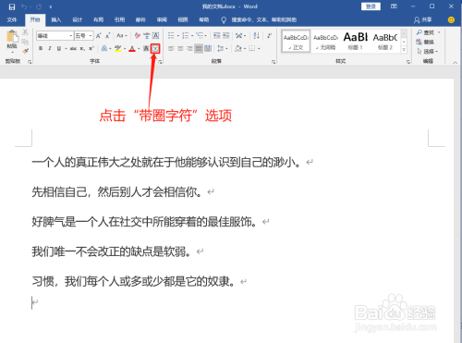462x343 pixels.
Task: Click the Copy icon in clipboard group
Action: (25, 42)
